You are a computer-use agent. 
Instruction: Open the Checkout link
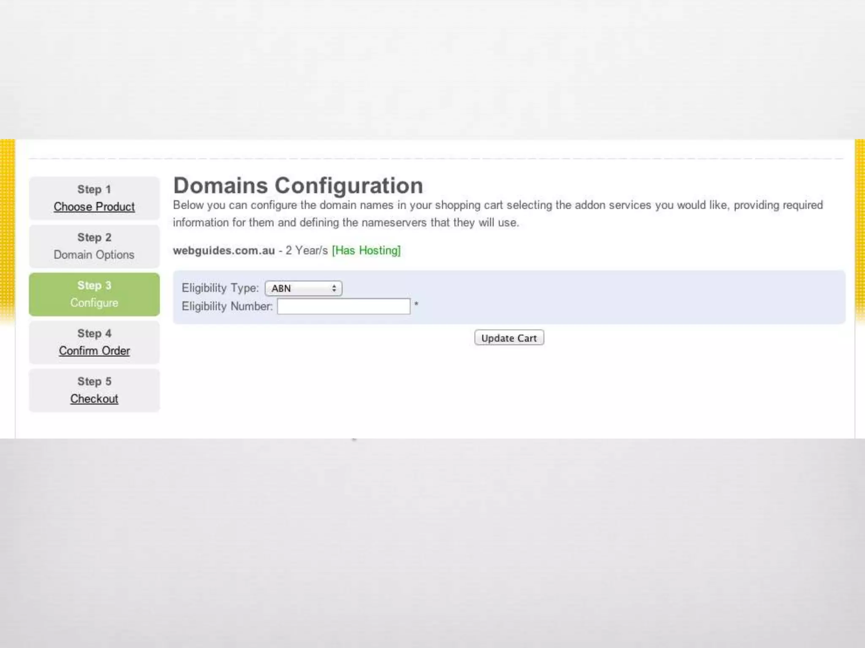coord(94,399)
